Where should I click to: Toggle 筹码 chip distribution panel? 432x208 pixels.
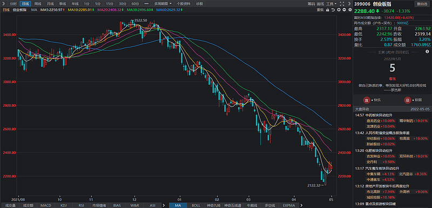(311, 4)
